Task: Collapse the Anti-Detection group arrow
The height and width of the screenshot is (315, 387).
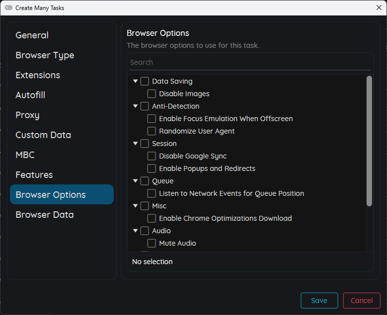Action: (135, 106)
